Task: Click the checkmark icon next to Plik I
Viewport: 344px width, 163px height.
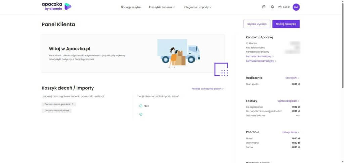Action: pos(141,106)
